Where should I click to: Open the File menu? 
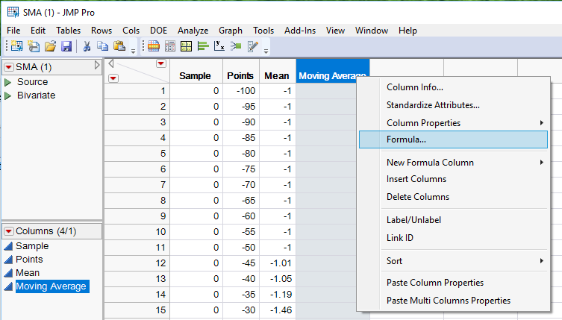[13, 31]
